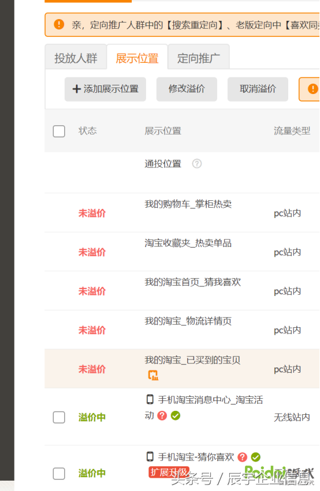The width and height of the screenshot is (320, 491).
Task: Open the 定向推广 tab
Action: tap(199, 57)
